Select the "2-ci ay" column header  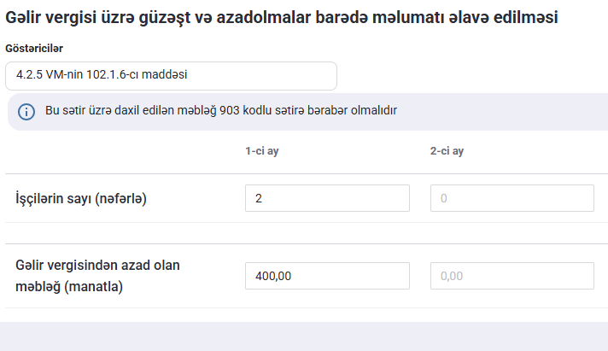(447, 151)
